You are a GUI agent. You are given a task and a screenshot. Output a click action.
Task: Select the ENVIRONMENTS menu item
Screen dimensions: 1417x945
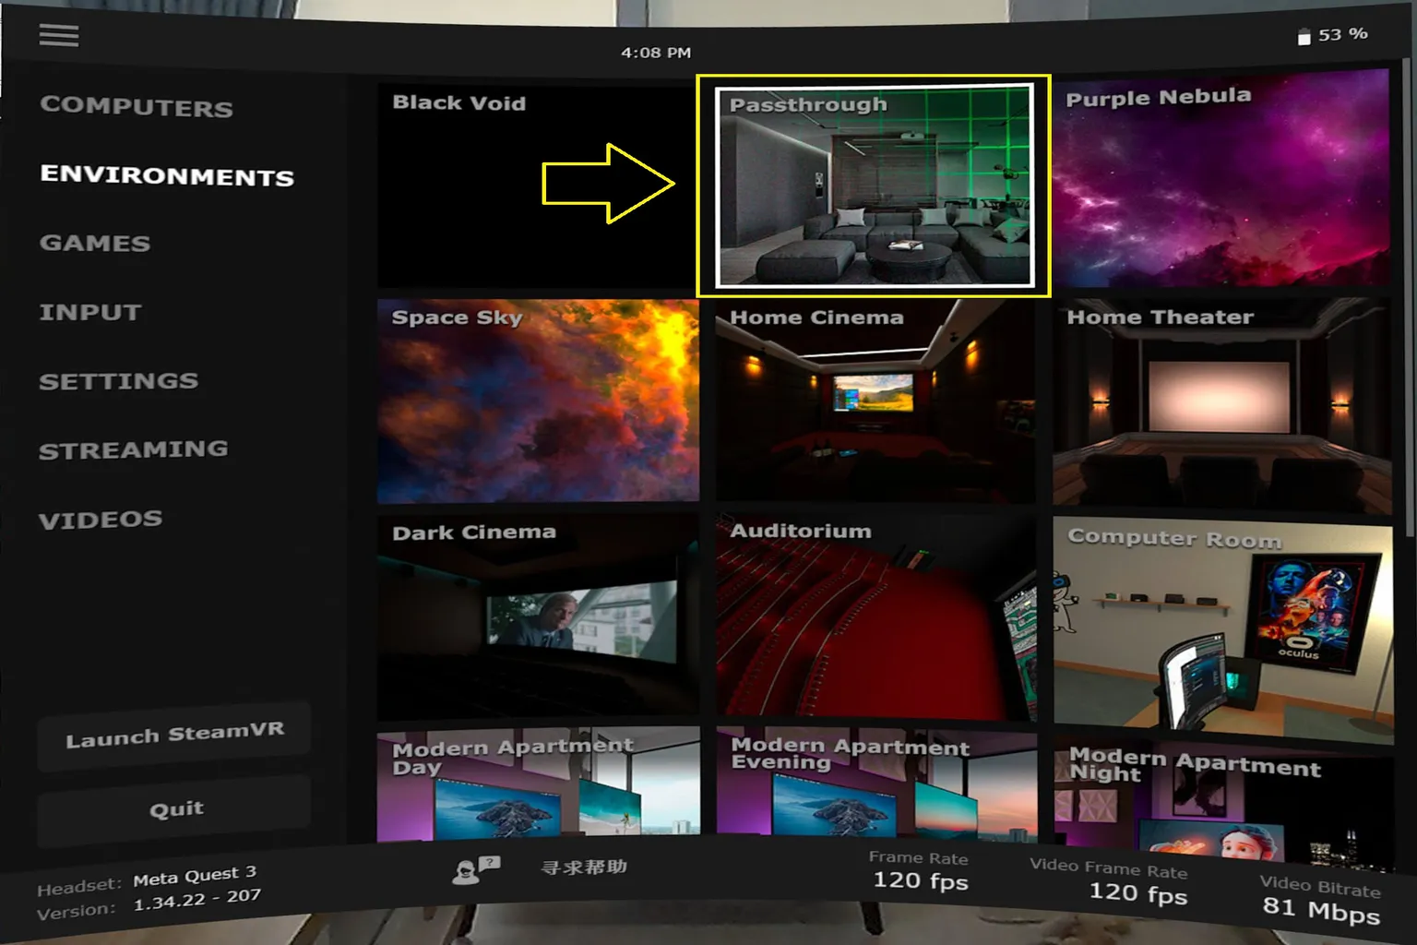click(167, 174)
